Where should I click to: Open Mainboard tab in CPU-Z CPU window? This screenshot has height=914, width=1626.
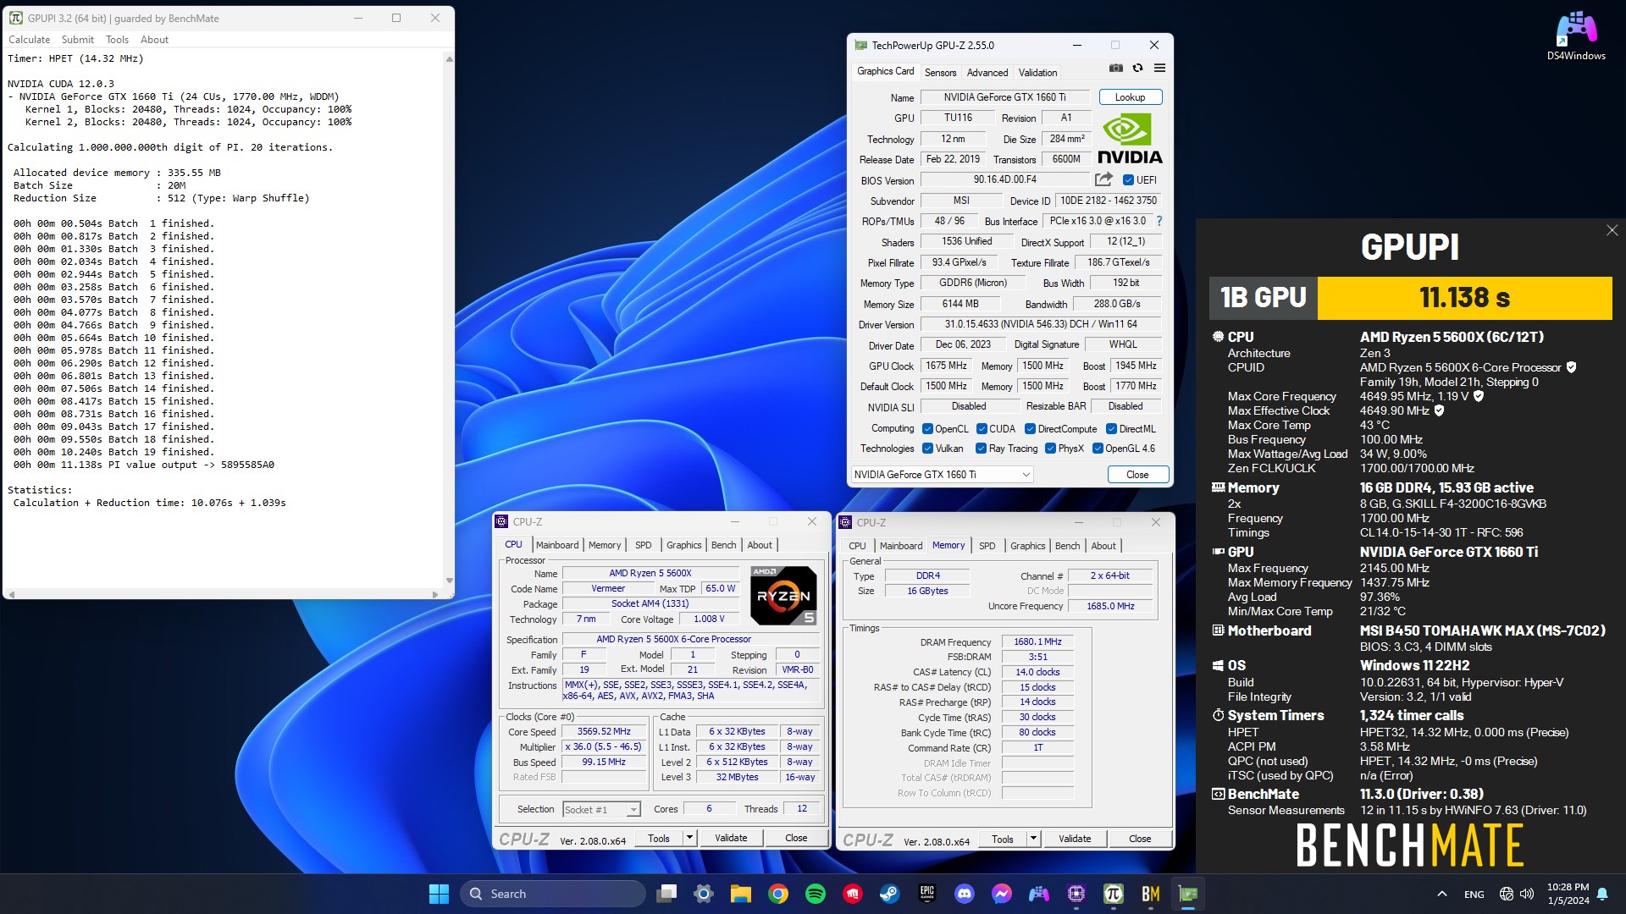(x=557, y=546)
